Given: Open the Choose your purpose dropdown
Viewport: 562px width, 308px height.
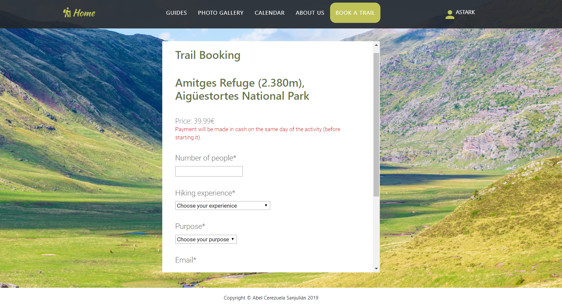Looking at the screenshot, I should pos(206,239).
